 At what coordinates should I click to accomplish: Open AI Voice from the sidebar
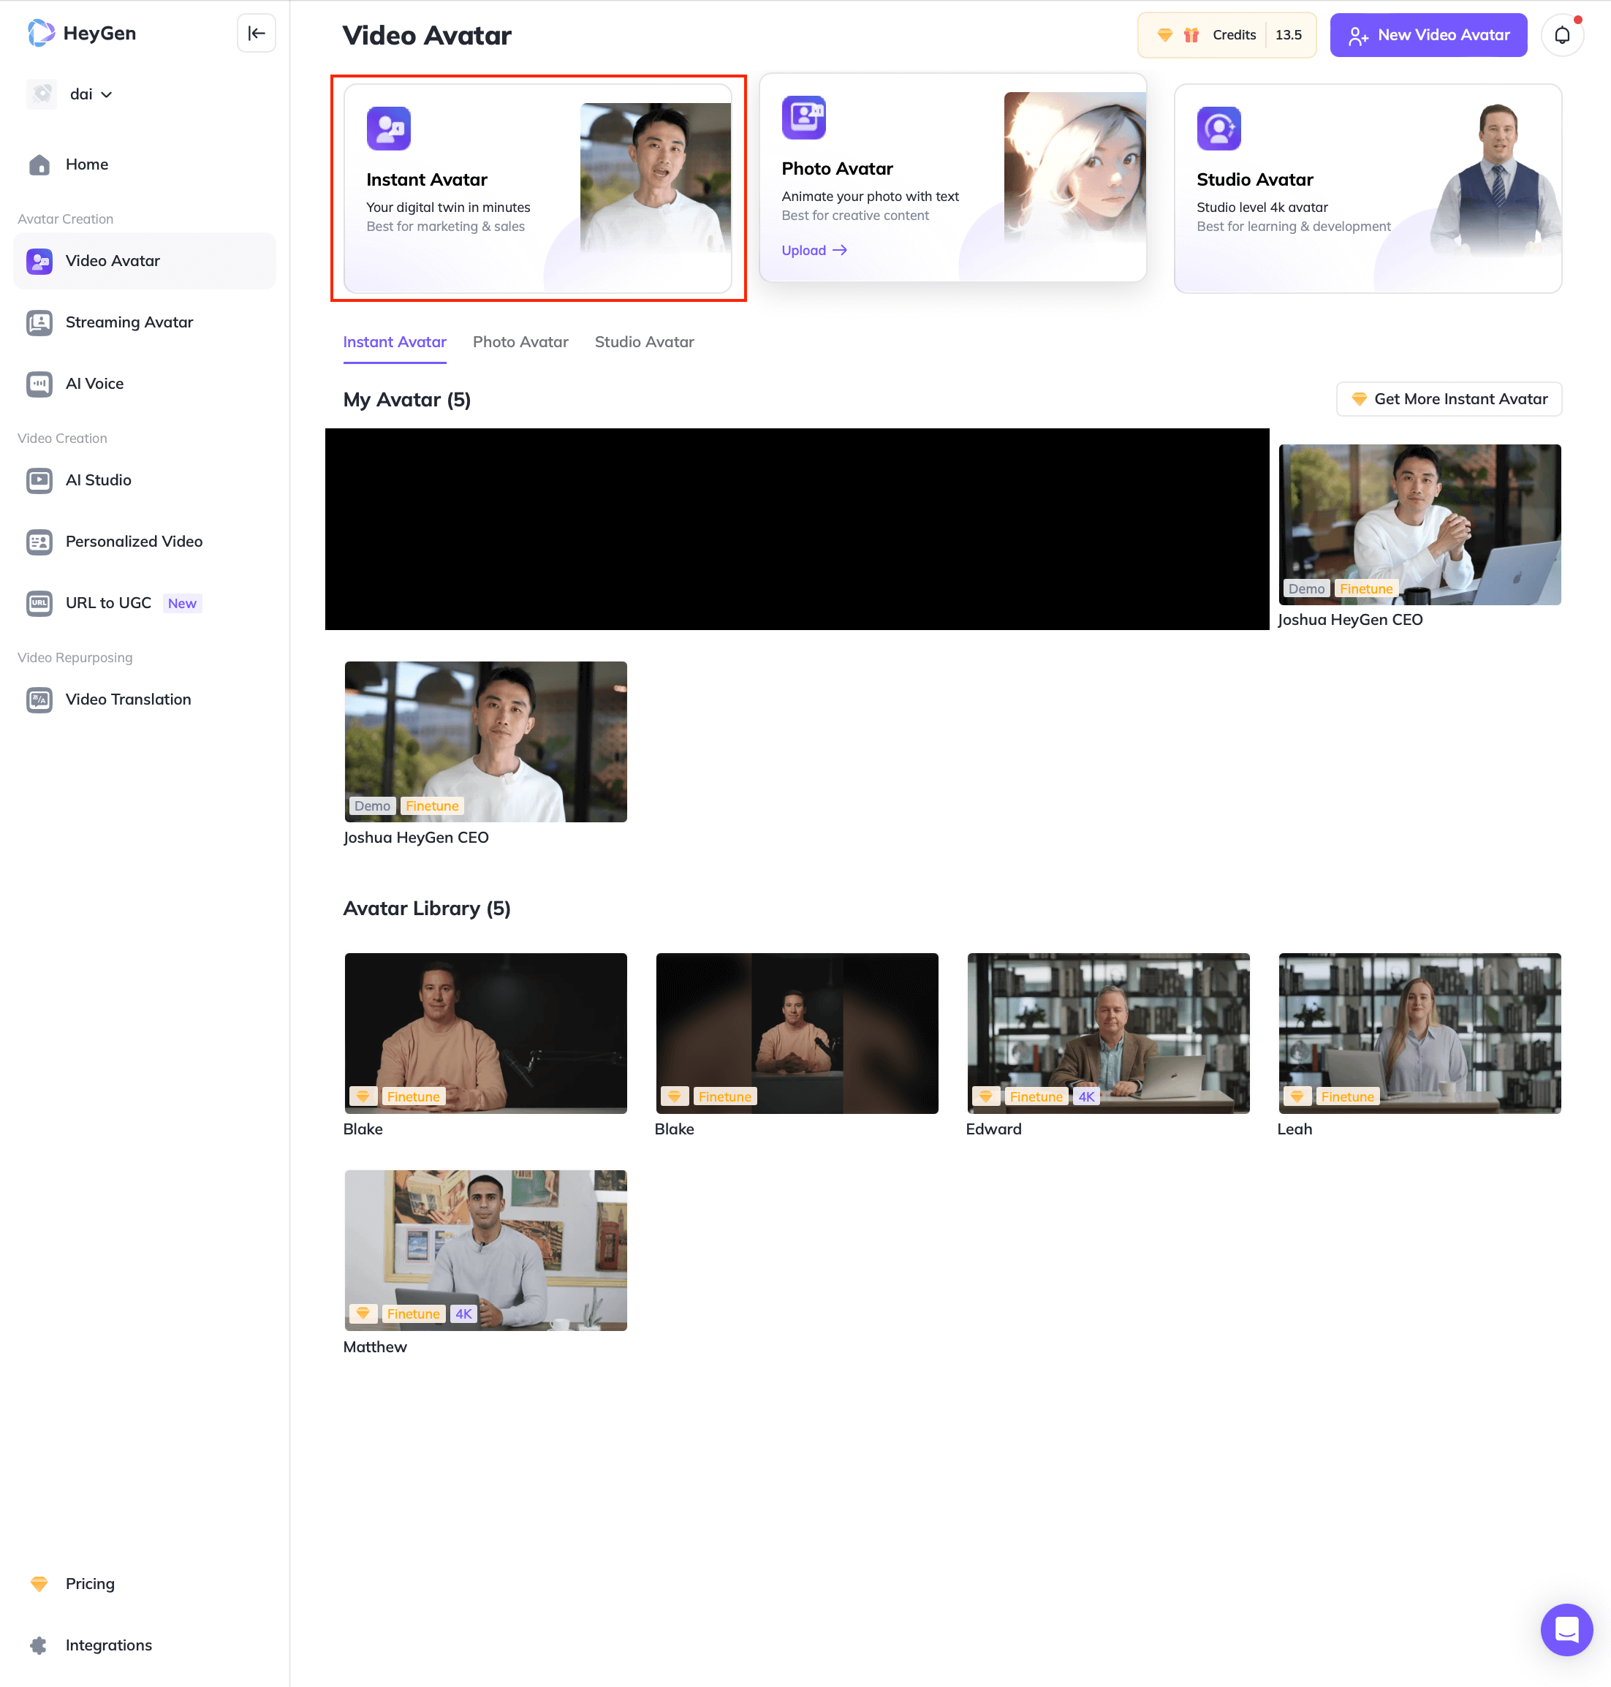144,384
